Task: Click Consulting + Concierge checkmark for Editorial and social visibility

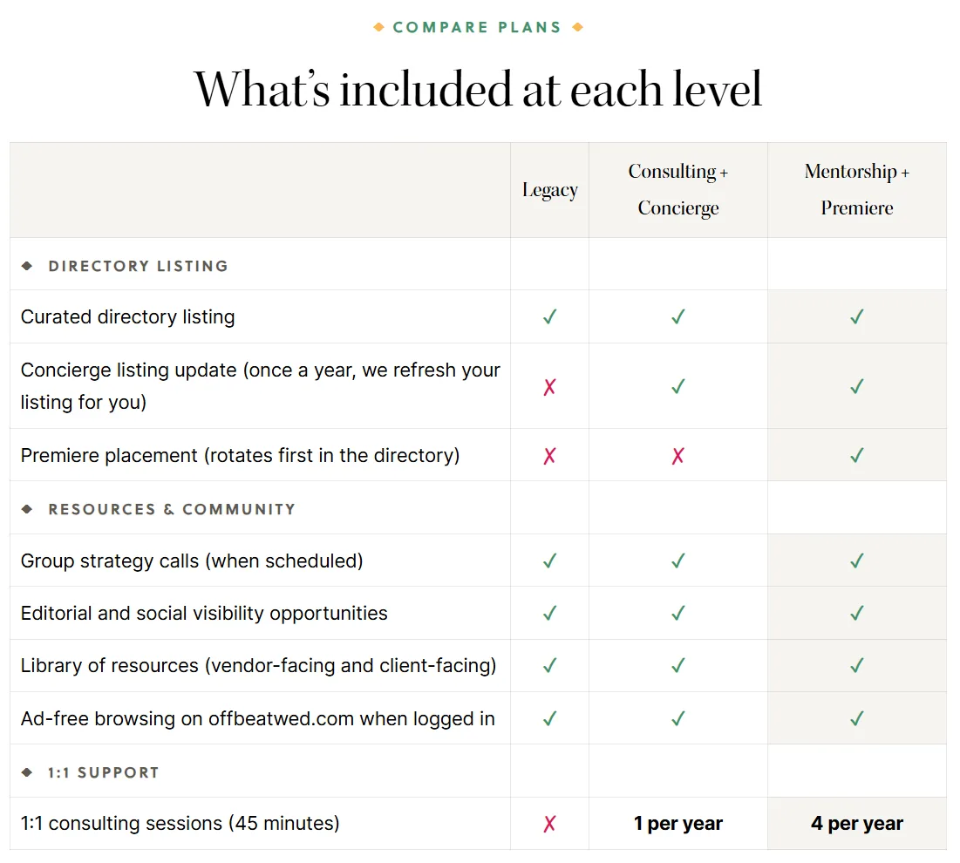Action: pos(677,614)
